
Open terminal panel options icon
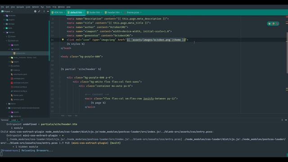click(x=282, y=120)
